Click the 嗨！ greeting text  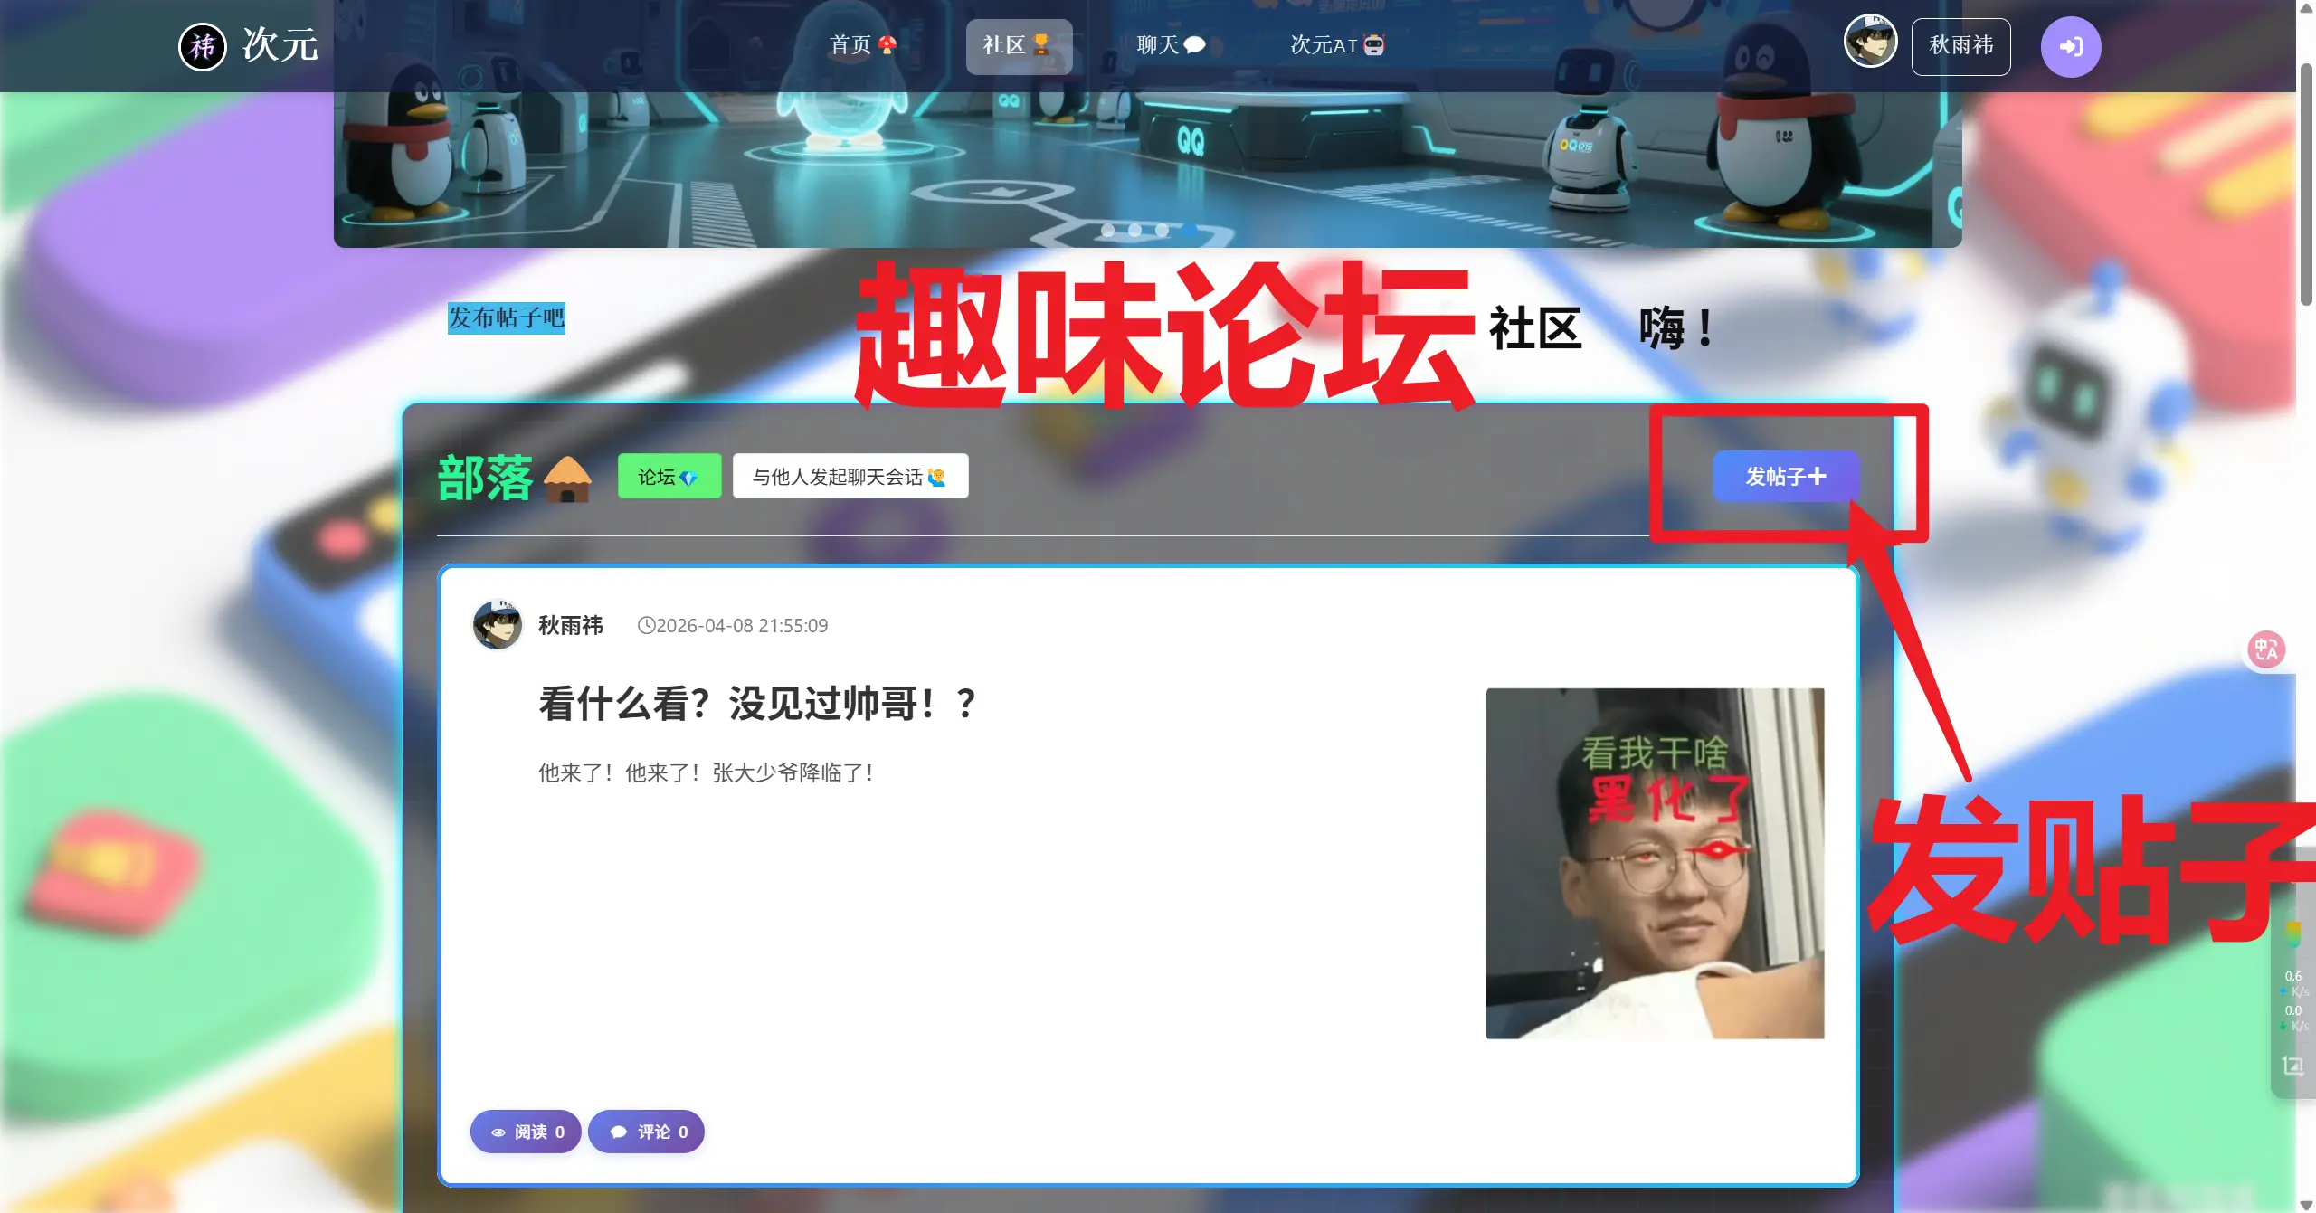click(x=1676, y=327)
